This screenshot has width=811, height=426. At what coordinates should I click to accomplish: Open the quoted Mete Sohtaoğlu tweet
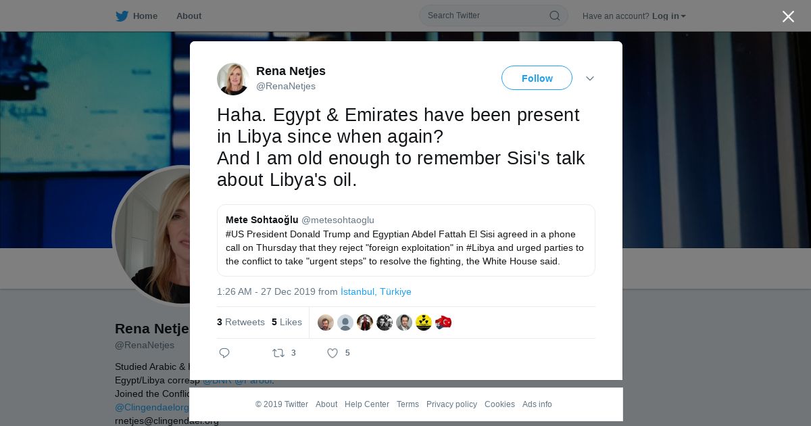[x=406, y=241]
